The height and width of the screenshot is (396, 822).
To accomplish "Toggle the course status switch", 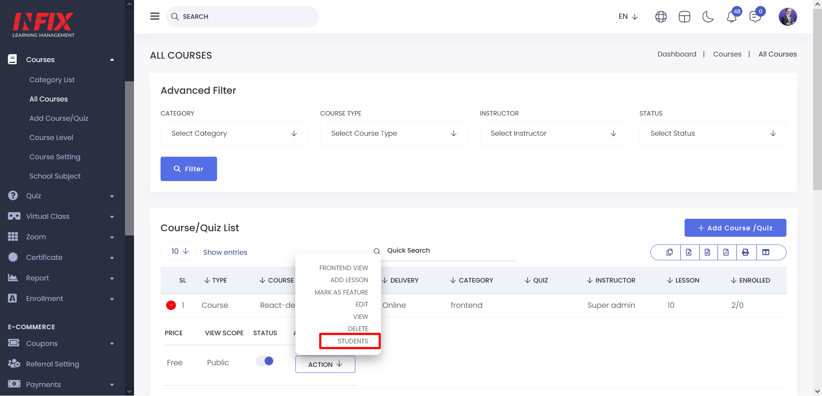I will pos(265,361).
